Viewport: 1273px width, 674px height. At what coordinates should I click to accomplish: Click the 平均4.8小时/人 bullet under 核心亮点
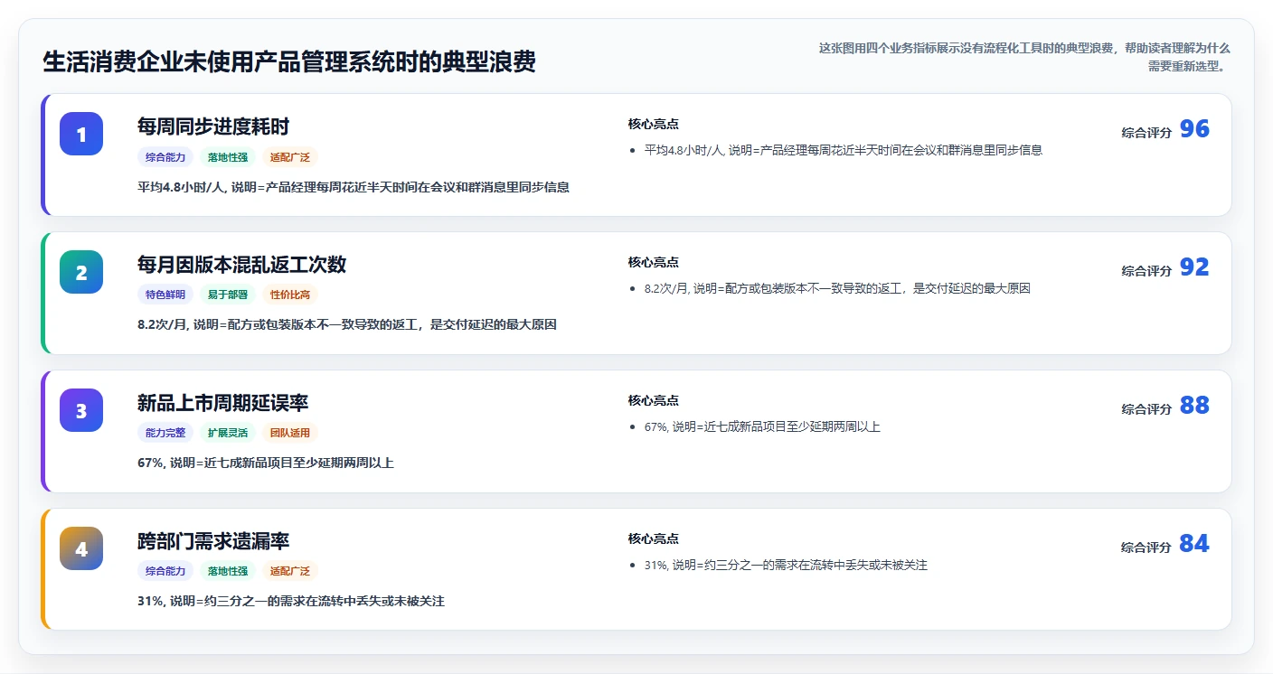pyautogui.click(x=844, y=150)
